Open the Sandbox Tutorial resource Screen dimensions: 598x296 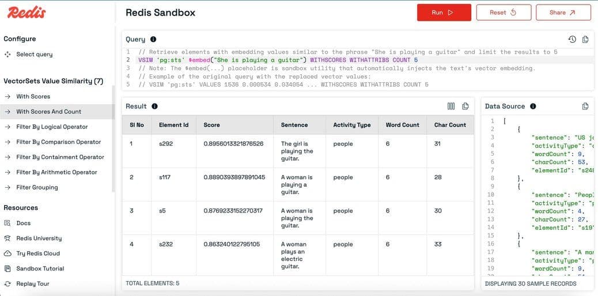click(40, 268)
